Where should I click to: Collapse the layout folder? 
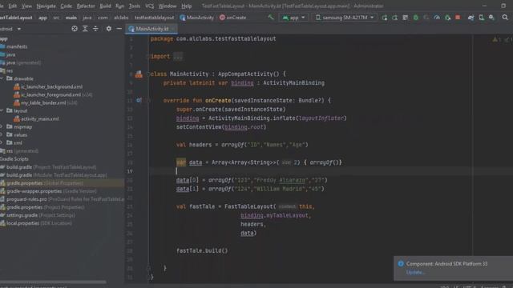(x=2, y=110)
